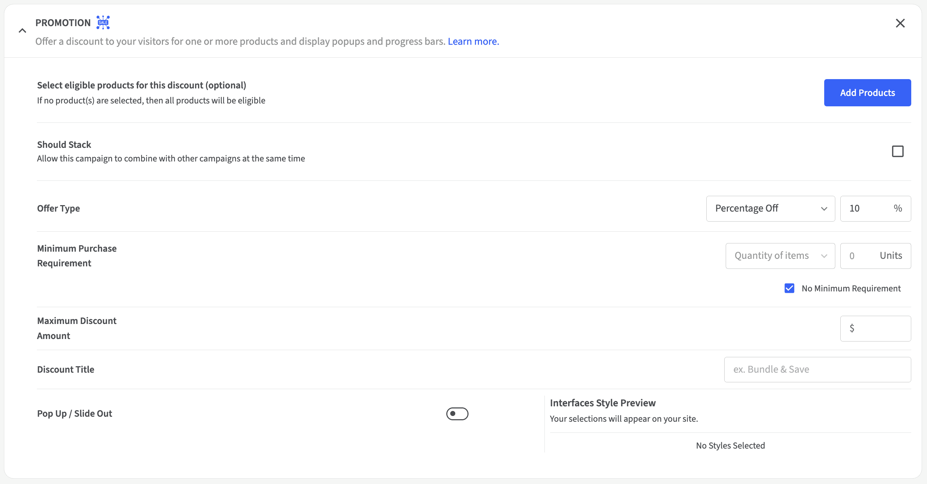927x484 pixels.
Task: Toggle the Pop Up / Slide Out switch
Action: pos(457,414)
